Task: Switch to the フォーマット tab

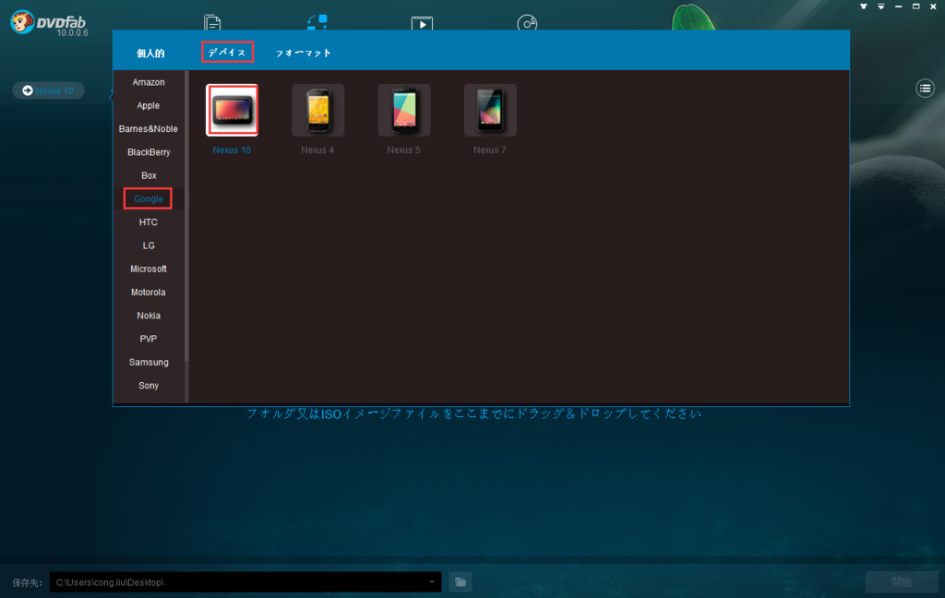Action: 303,53
